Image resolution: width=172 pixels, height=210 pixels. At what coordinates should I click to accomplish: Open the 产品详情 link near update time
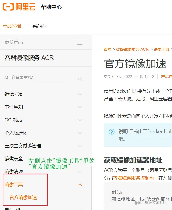tap(166, 76)
